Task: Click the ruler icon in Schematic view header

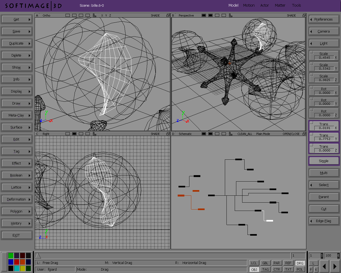Action: pos(231,134)
